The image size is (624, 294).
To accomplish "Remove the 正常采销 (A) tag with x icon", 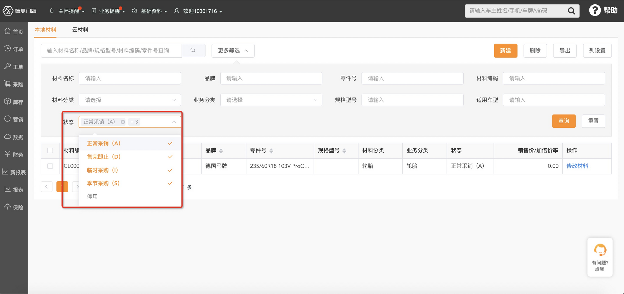I will tap(123, 122).
